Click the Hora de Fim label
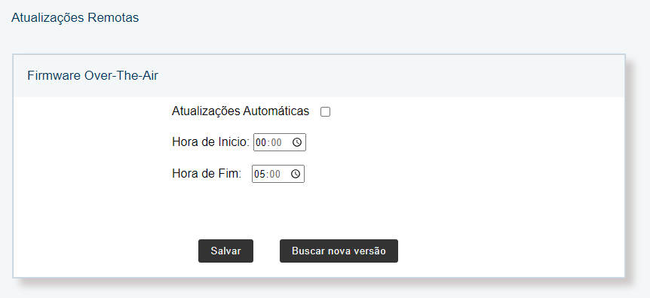 click(x=207, y=173)
